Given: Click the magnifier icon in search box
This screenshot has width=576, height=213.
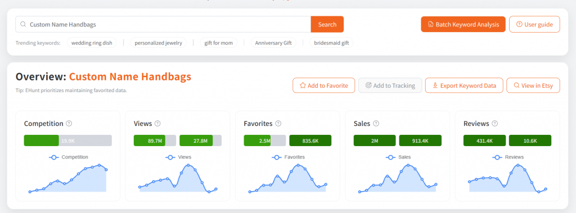Looking at the screenshot, I should (x=23, y=25).
